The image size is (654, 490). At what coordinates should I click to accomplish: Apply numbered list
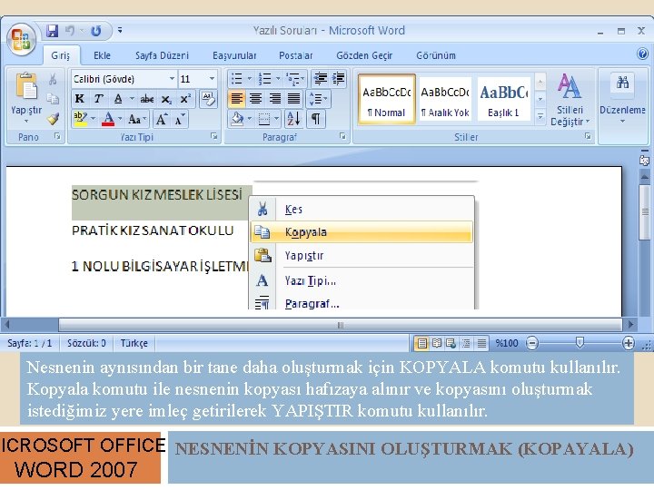coord(264,79)
